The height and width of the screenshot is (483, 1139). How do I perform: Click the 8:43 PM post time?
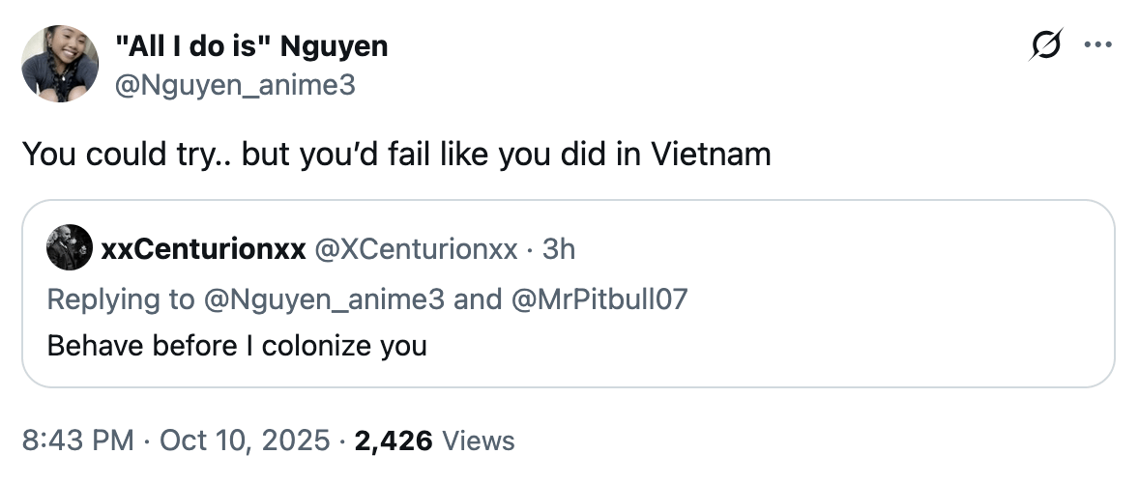click(x=76, y=440)
